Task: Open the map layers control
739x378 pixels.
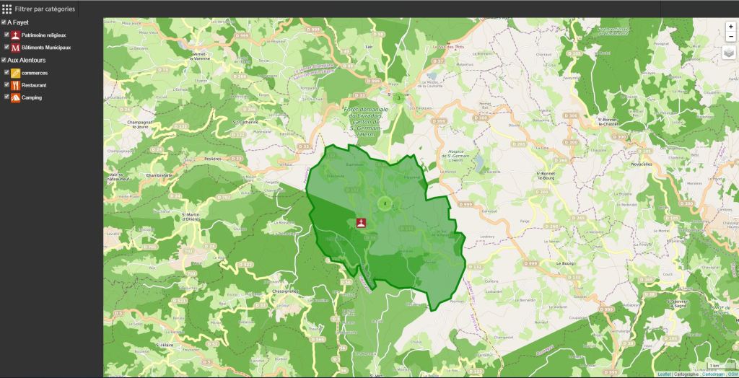Action: (x=730, y=52)
